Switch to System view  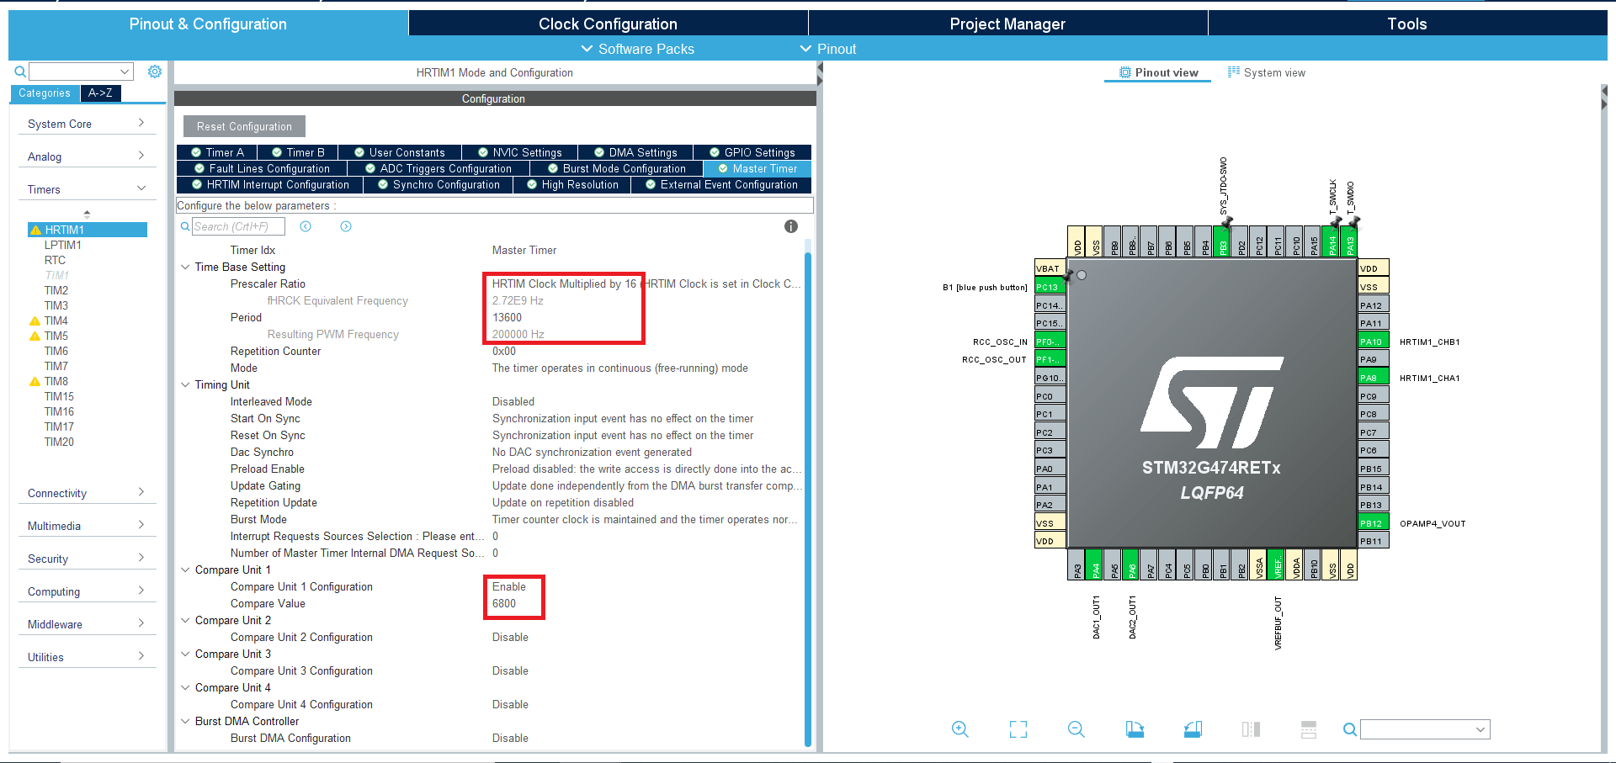tap(1267, 72)
